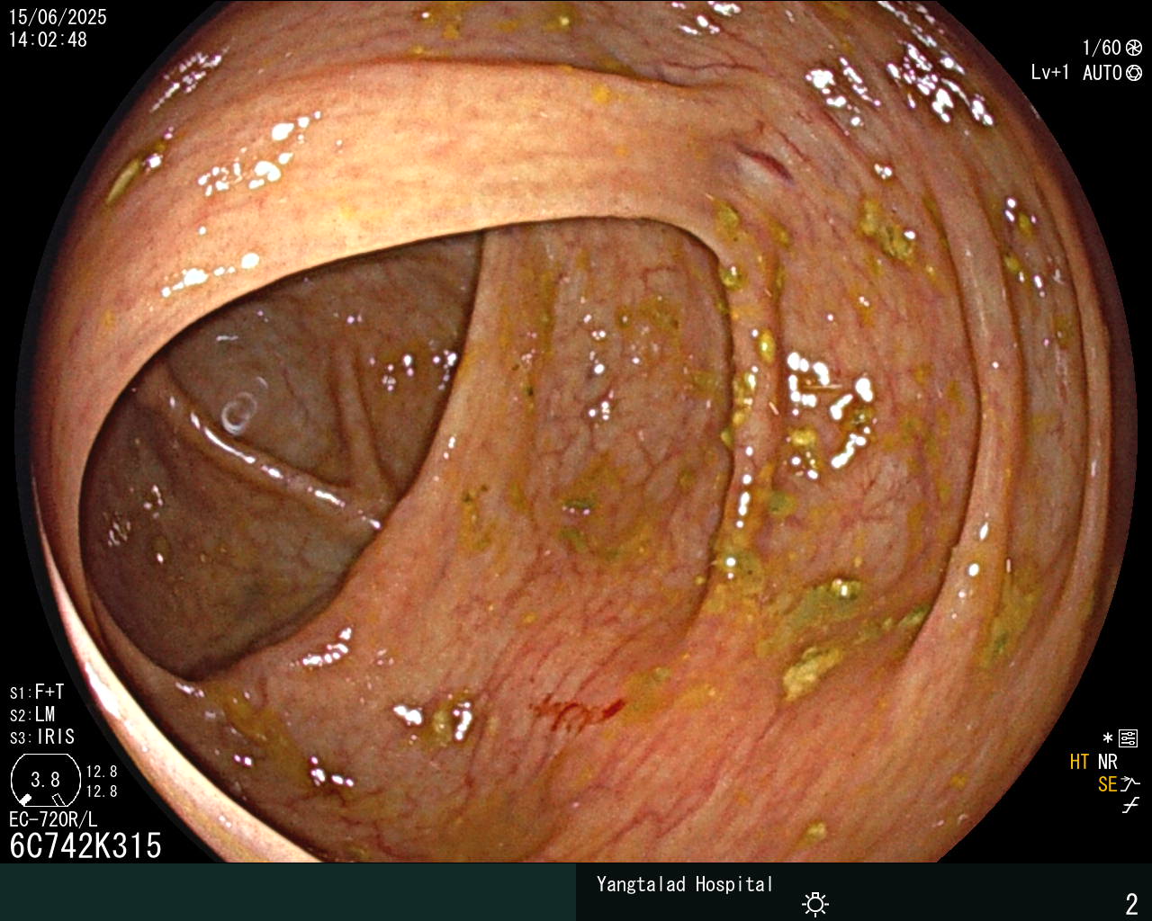Click the 1/60 shutter speed value
Screen dimensions: 1152x921
(x=1102, y=48)
